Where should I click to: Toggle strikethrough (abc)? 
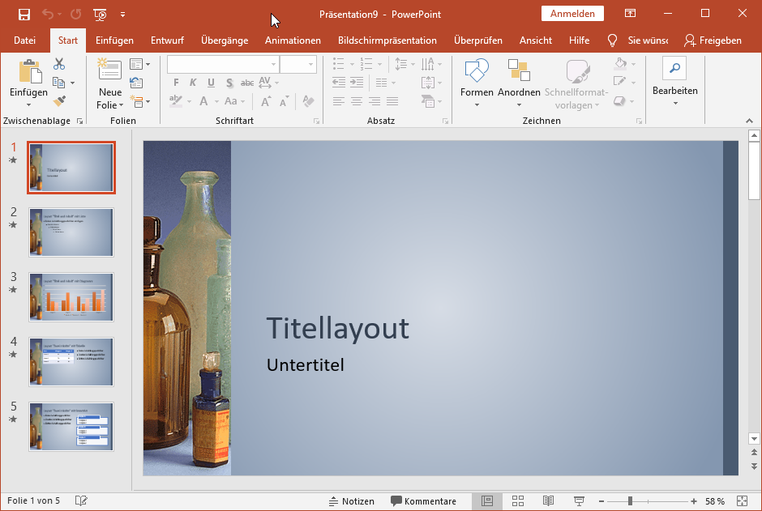247,83
